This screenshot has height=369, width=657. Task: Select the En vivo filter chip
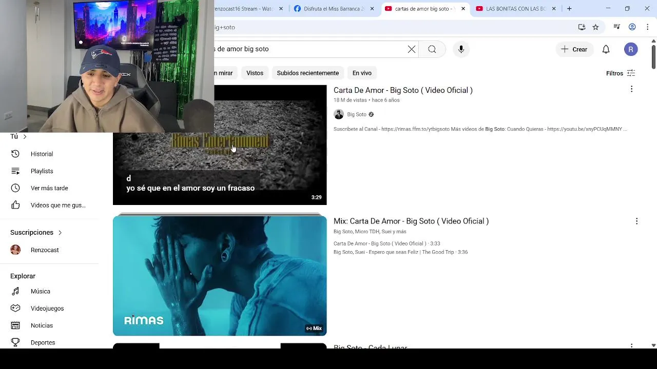coord(362,73)
